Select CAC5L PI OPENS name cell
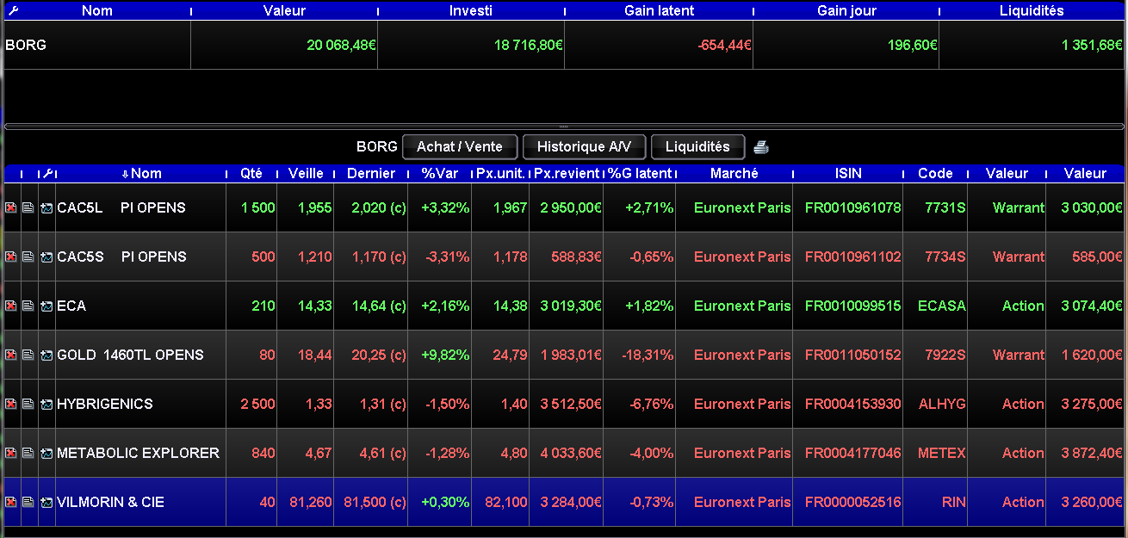1128x538 pixels. pos(141,207)
